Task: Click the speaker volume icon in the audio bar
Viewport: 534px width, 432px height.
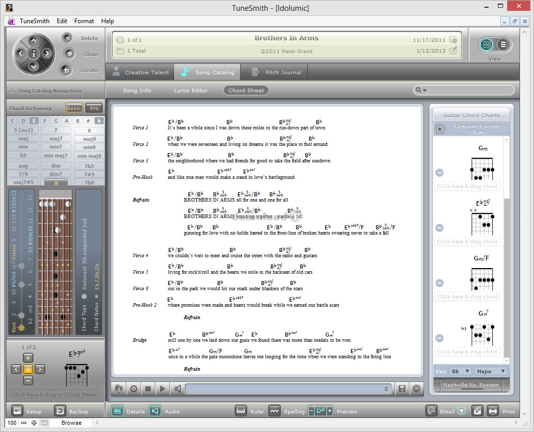Action: 178,389
